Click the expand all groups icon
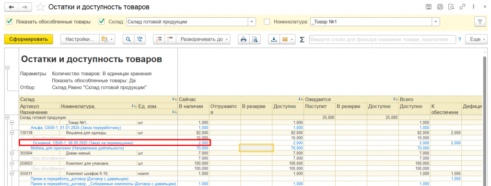The image size is (491, 186). (170, 39)
